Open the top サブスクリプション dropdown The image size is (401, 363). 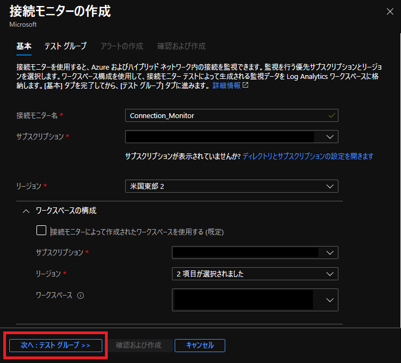(x=232, y=137)
